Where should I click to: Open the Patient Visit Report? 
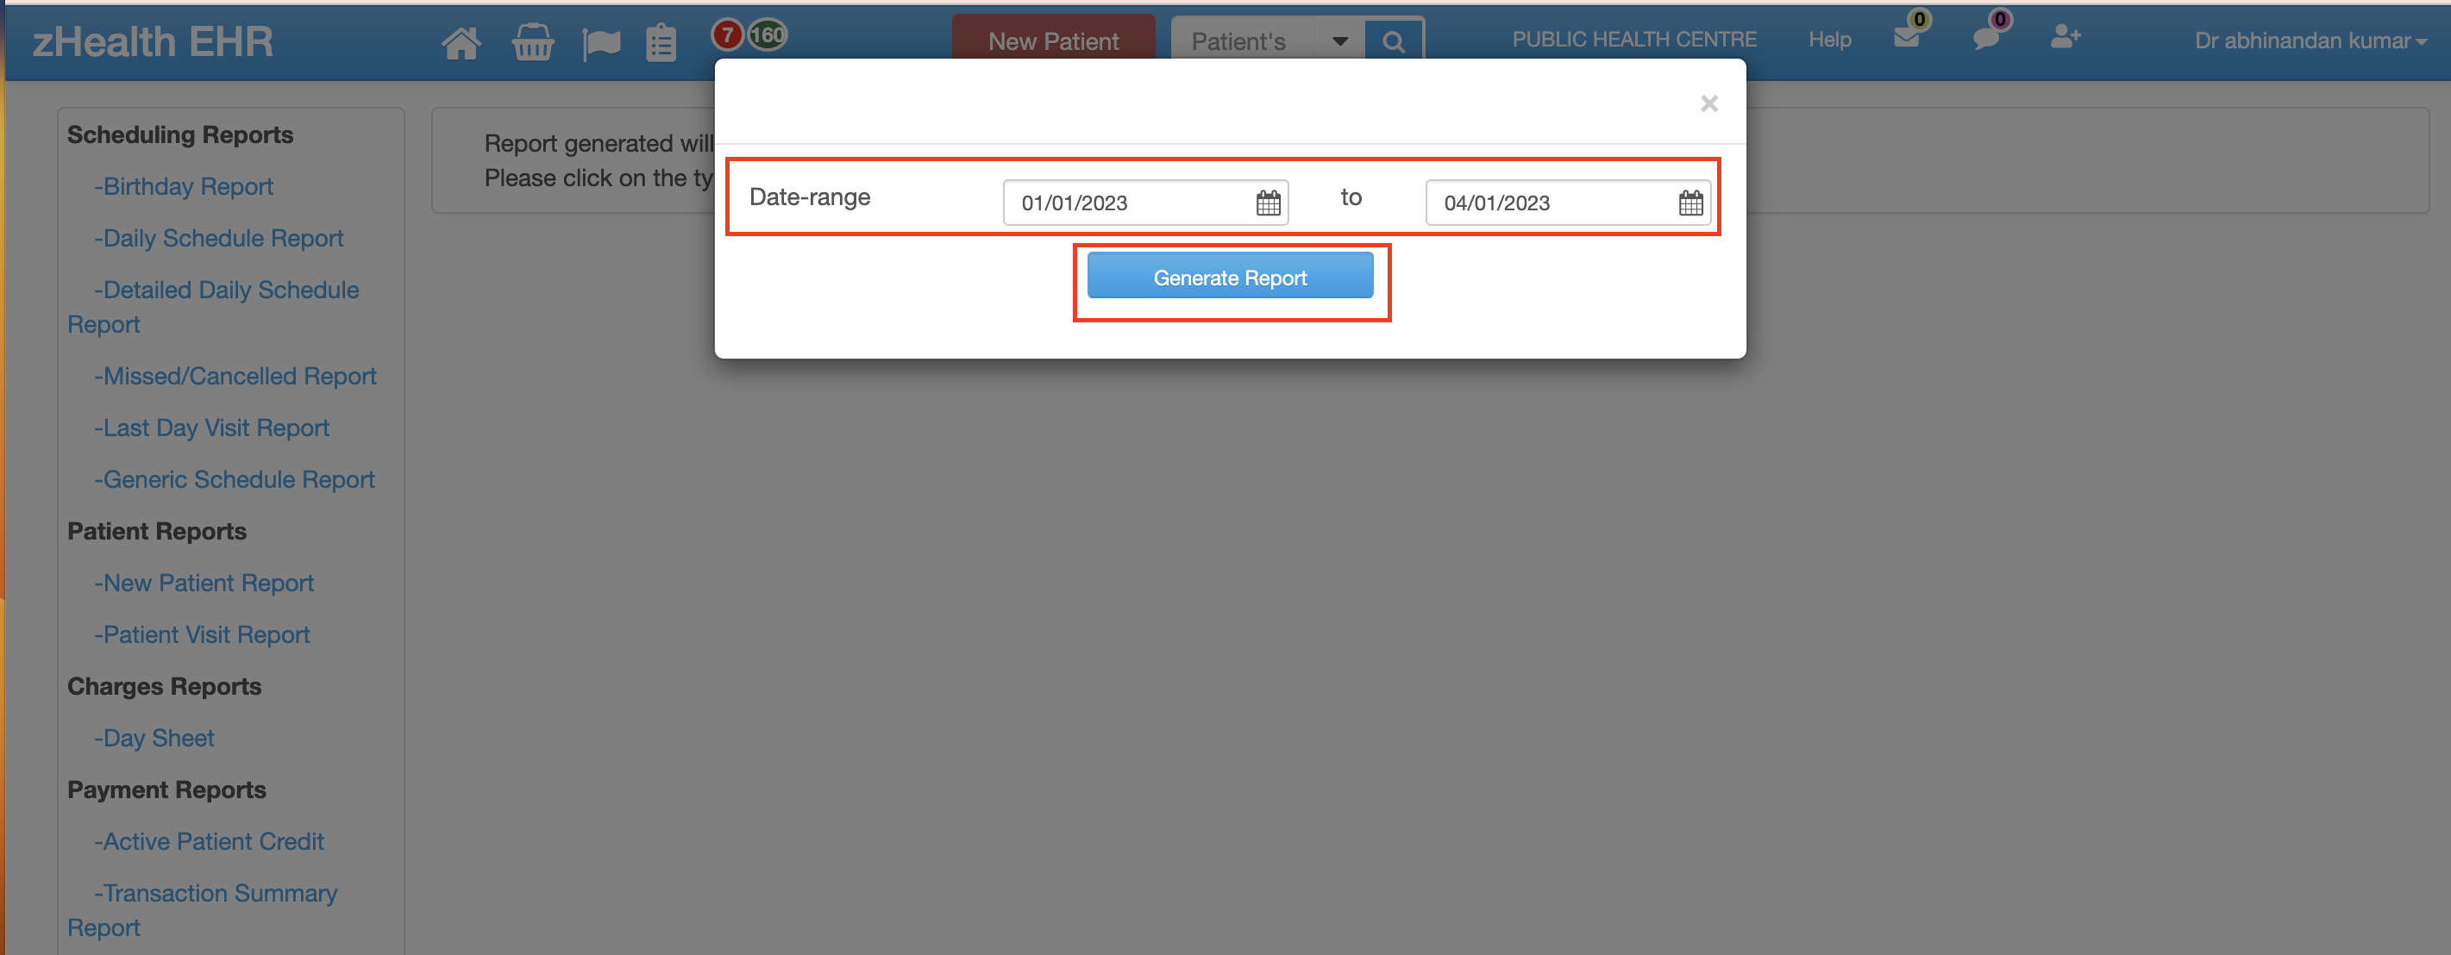tap(202, 634)
